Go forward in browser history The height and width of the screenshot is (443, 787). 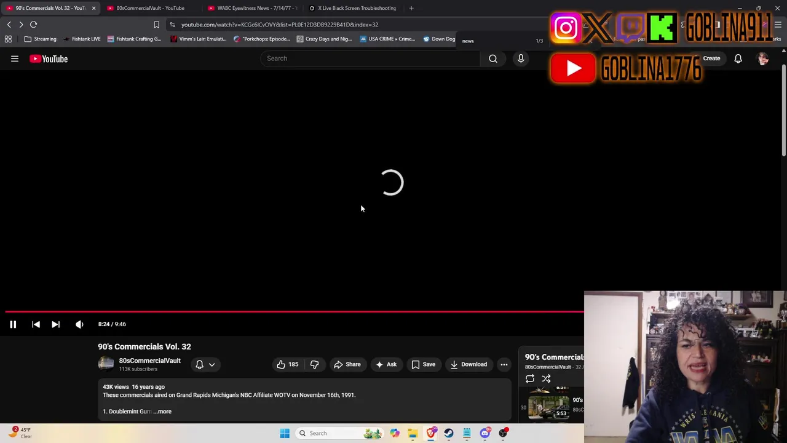click(21, 25)
